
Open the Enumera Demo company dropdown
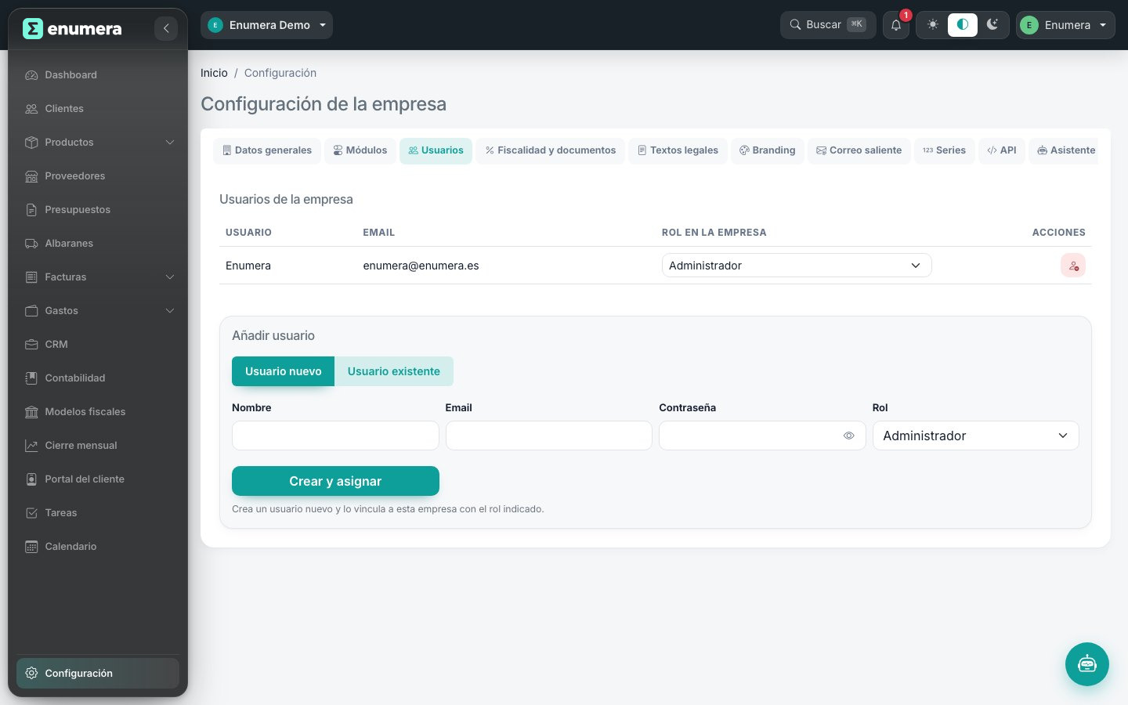tap(266, 25)
